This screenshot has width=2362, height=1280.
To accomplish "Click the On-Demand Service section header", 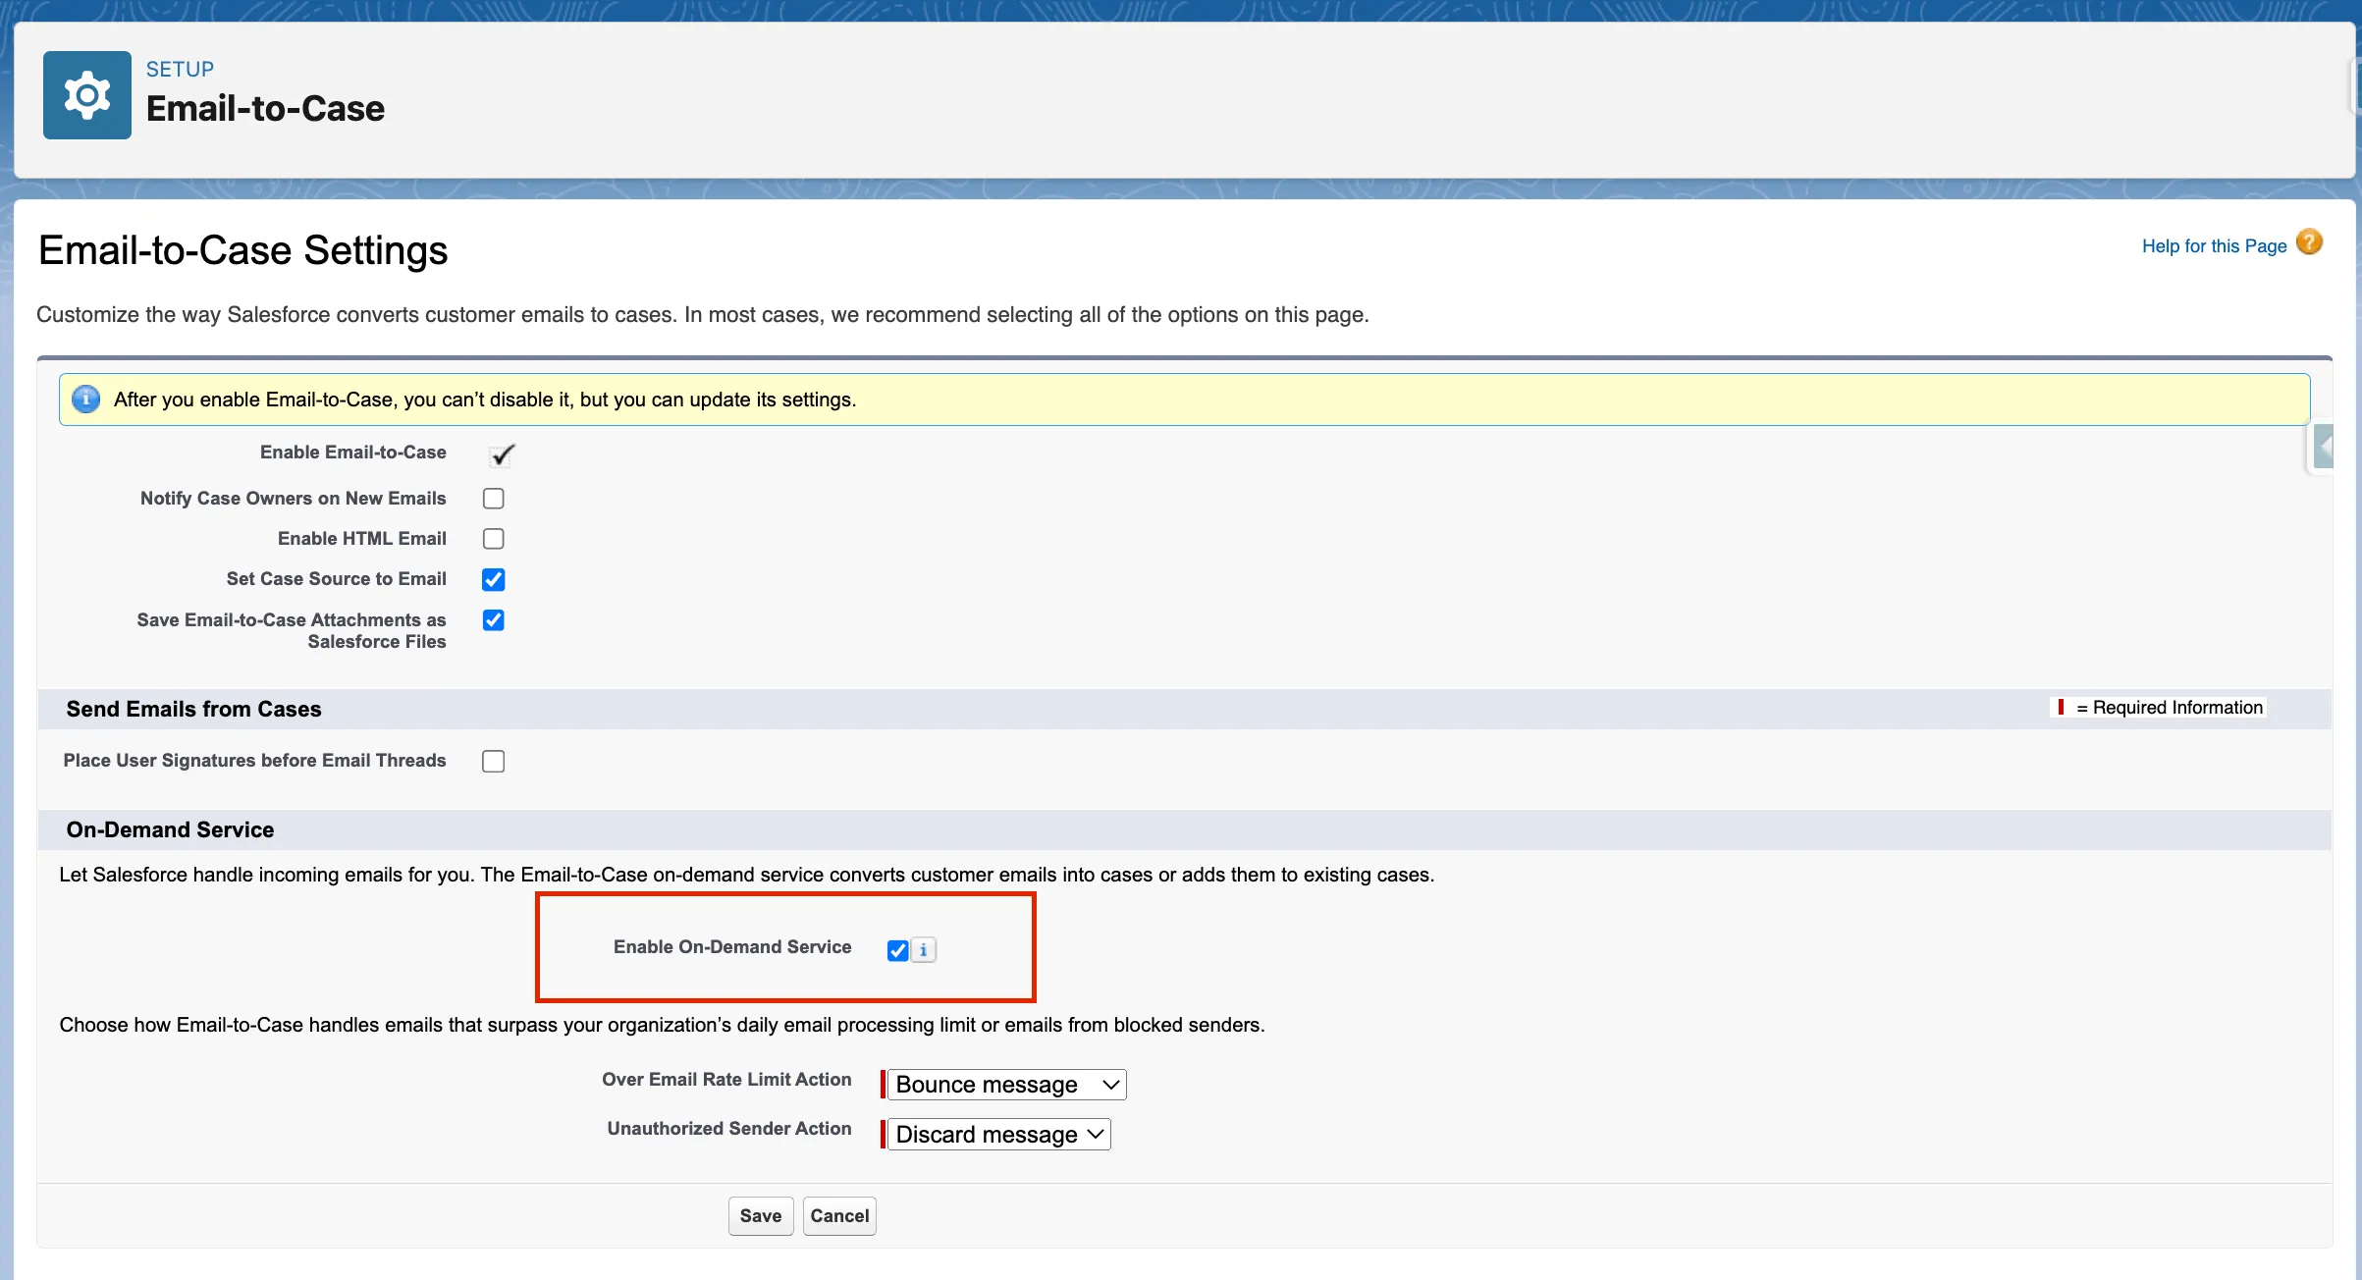I will [170, 829].
